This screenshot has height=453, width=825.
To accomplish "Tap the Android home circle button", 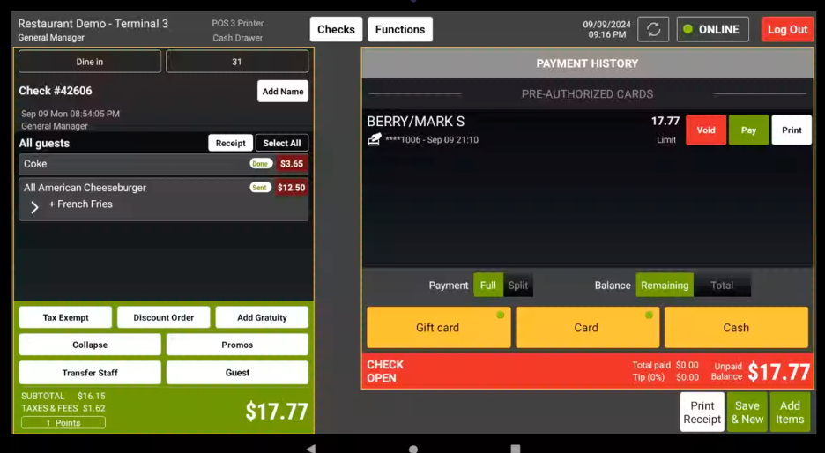I will (413, 449).
